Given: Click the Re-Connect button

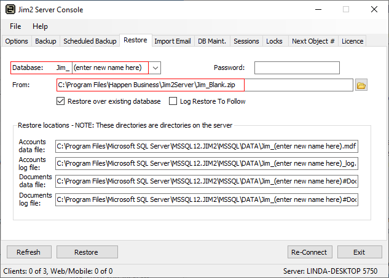Looking at the screenshot, I should 310,252.
